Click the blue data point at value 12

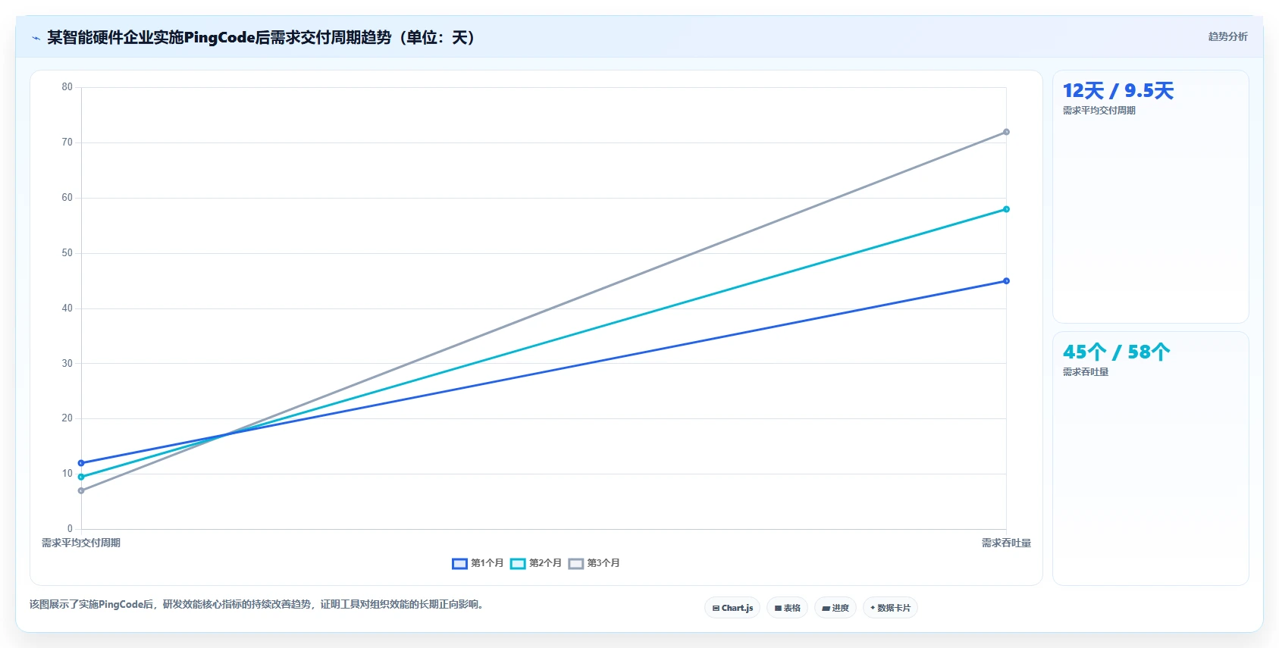tap(81, 463)
